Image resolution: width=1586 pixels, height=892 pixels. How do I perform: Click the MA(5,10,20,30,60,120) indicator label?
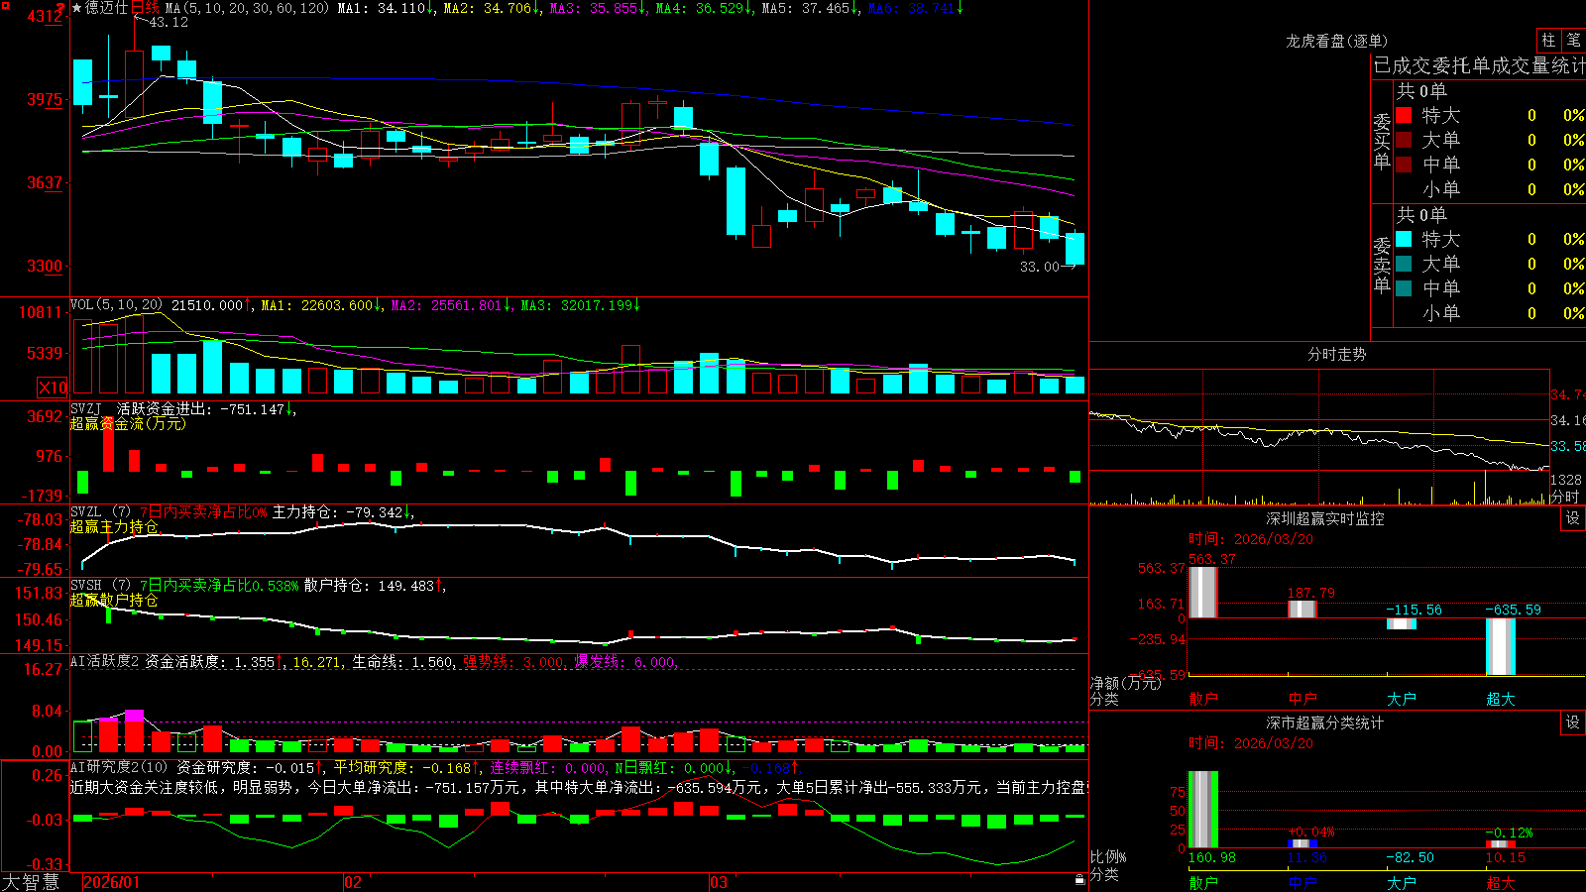pyautogui.click(x=247, y=8)
